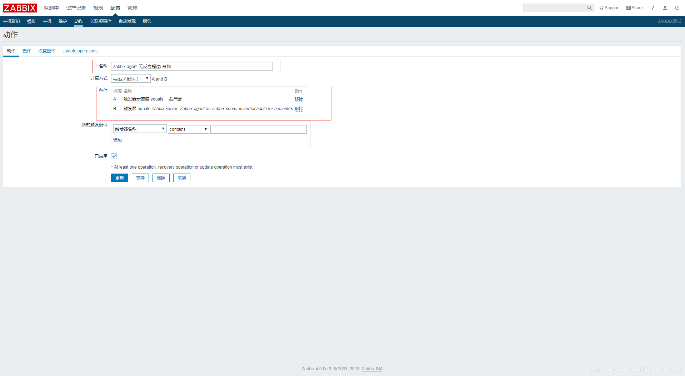Open the Zabbix SIA footer link

(372, 369)
